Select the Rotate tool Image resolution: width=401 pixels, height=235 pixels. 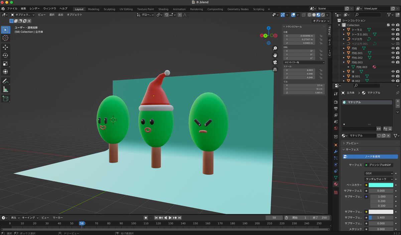click(x=5, y=55)
